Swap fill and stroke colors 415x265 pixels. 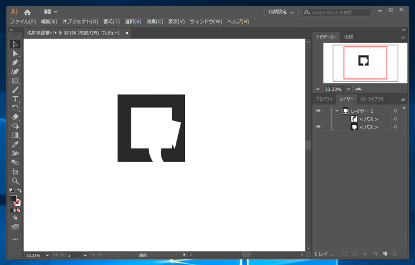tap(20, 190)
